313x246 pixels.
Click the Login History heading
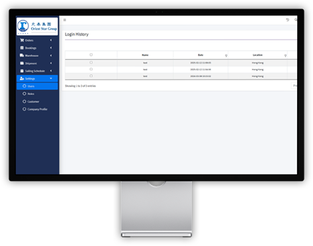(77, 34)
